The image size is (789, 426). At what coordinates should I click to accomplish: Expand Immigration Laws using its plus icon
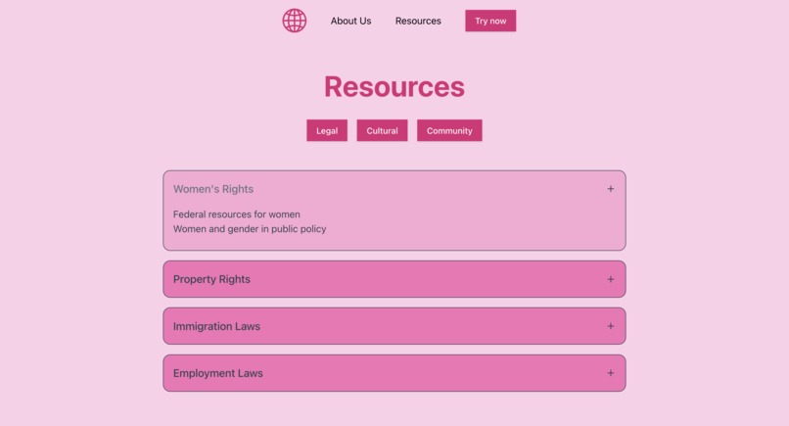[x=611, y=326]
